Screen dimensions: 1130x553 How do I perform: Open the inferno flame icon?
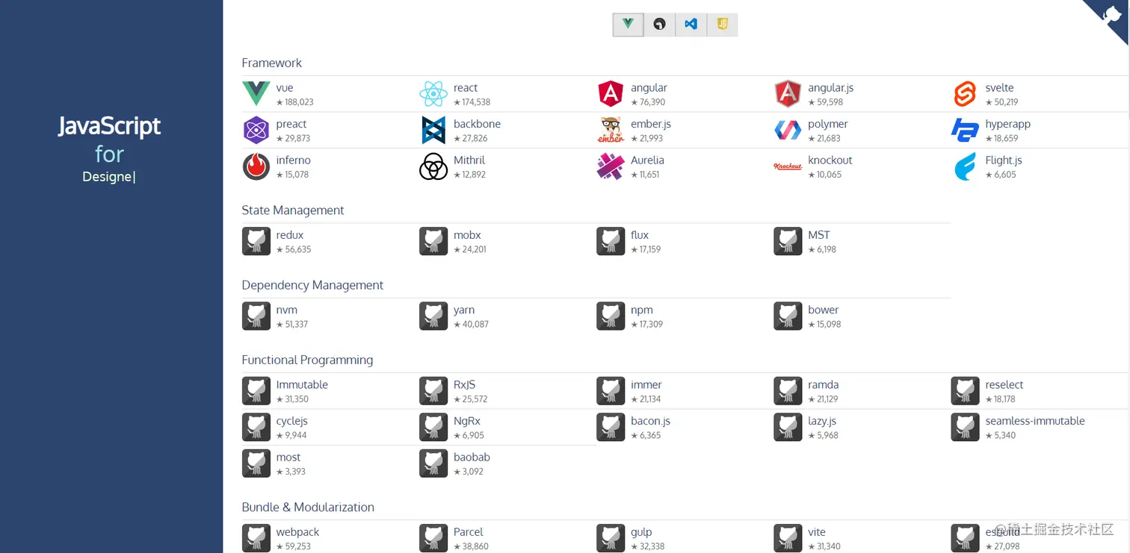pos(256,166)
